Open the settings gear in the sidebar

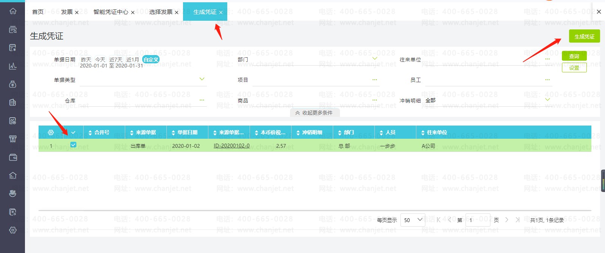point(13,230)
